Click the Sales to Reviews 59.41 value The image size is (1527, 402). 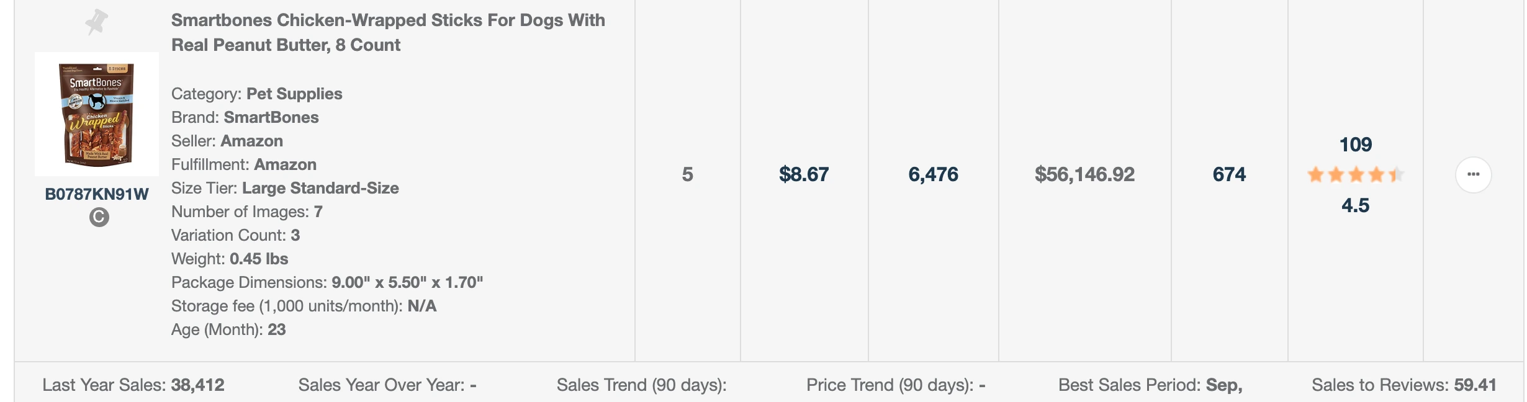1475,385
